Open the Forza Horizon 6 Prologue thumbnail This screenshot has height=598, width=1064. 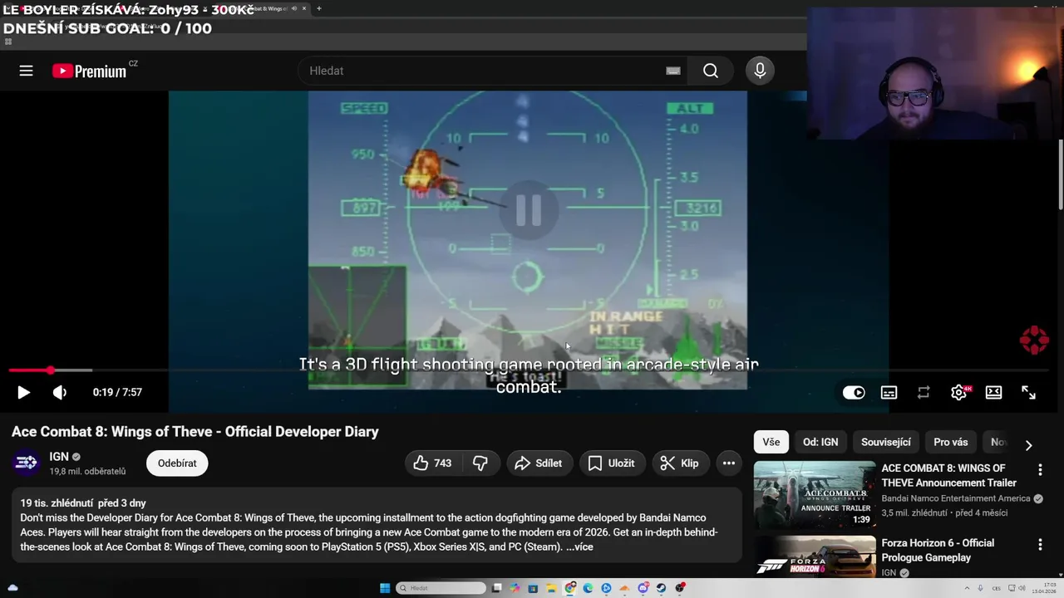pyautogui.click(x=815, y=556)
